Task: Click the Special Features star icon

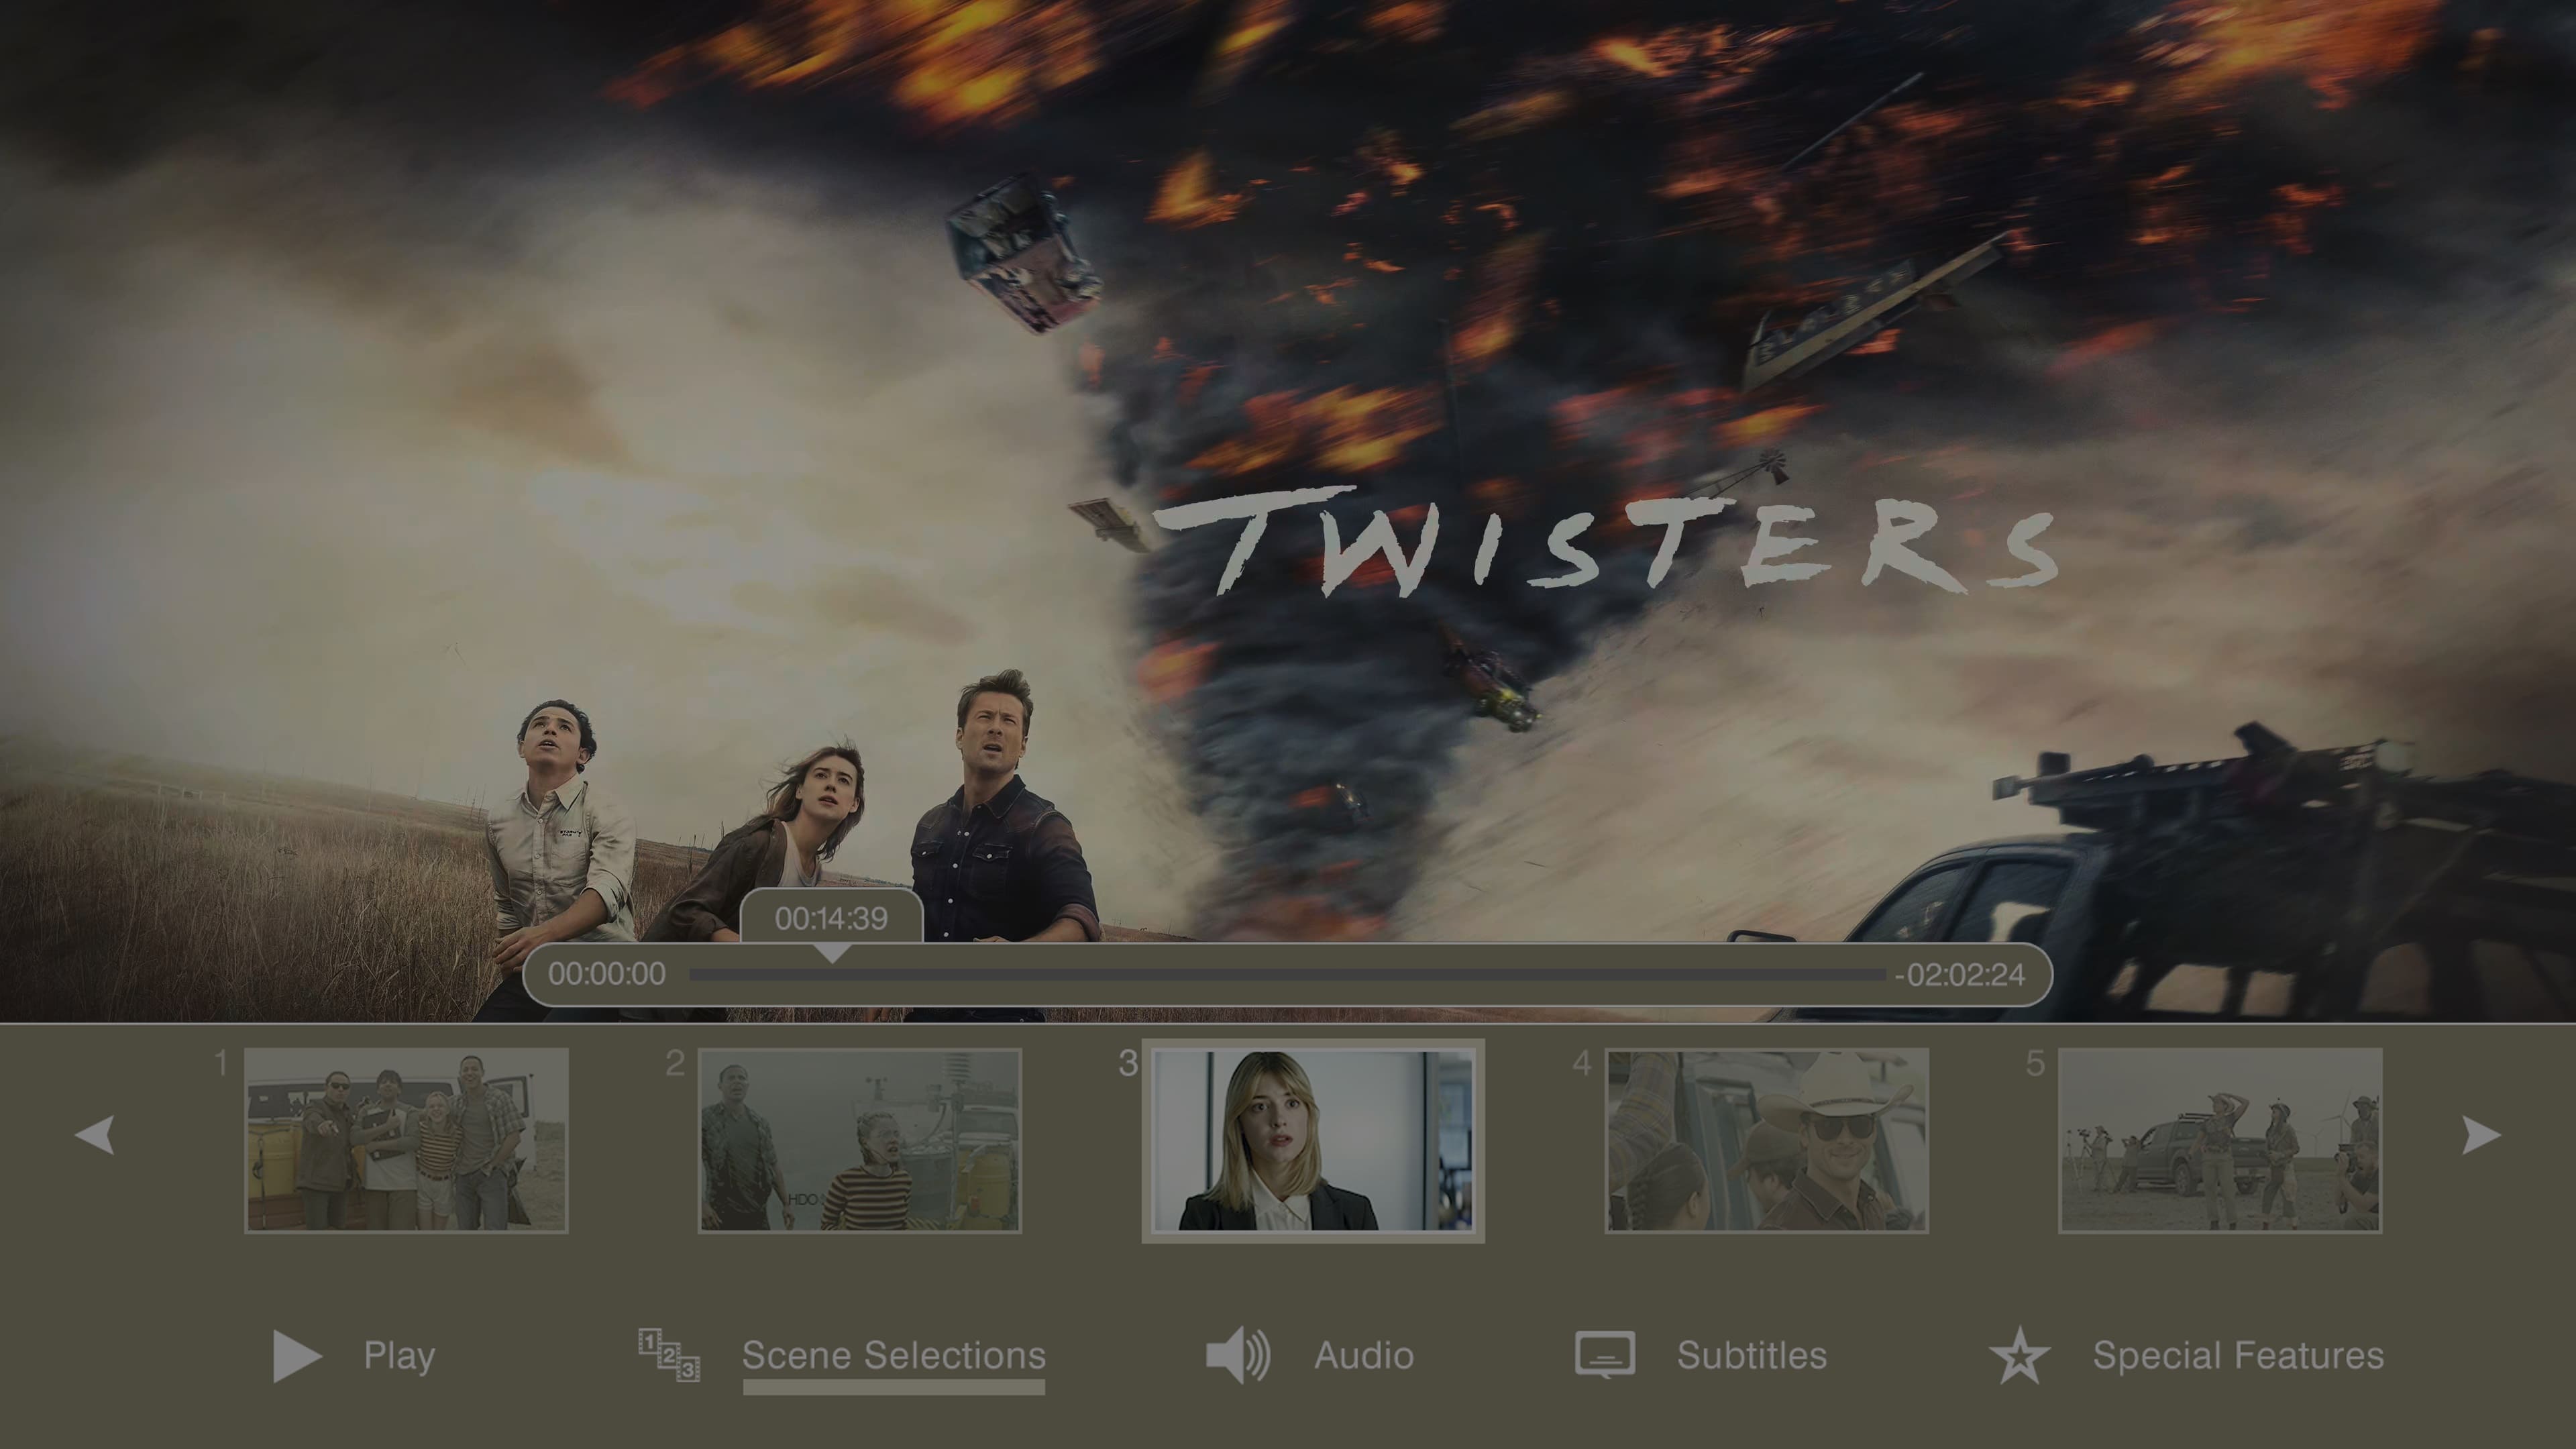Action: [2019, 1356]
